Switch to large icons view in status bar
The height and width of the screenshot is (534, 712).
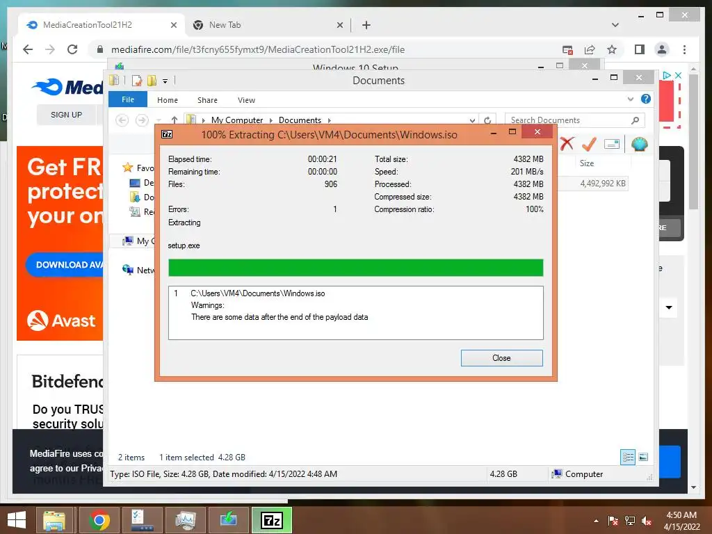point(643,457)
